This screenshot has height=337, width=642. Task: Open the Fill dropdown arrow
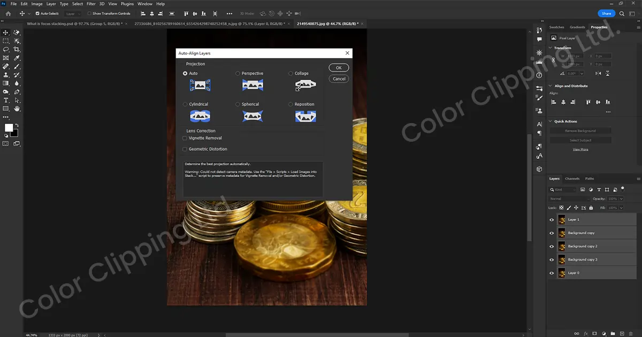pos(621,208)
